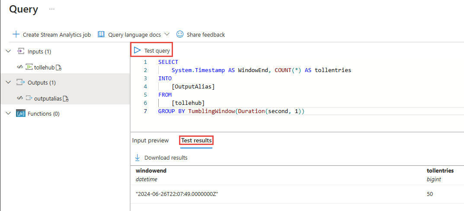The height and width of the screenshot is (211, 464).
Task: Collapse the Outputs (1) section chevron
Action: [8, 82]
